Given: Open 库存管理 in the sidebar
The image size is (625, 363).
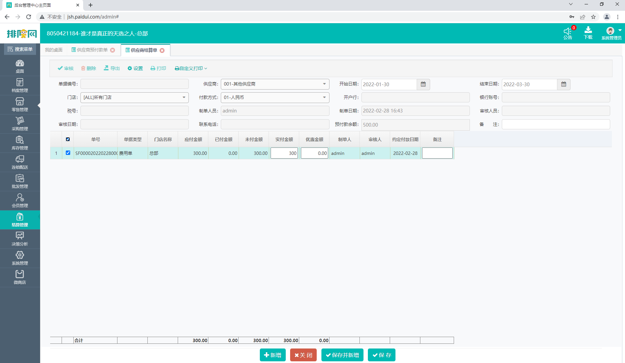Looking at the screenshot, I should pyautogui.click(x=20, y=143).
